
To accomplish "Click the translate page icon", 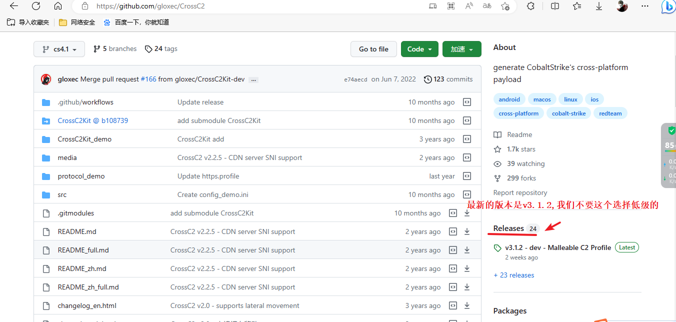I will (x=487, y=6).
